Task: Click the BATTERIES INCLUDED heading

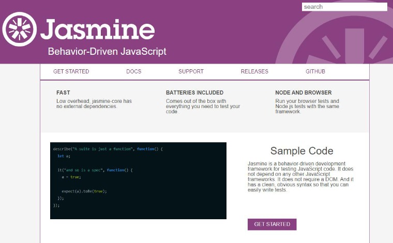Action: [194, 93]
